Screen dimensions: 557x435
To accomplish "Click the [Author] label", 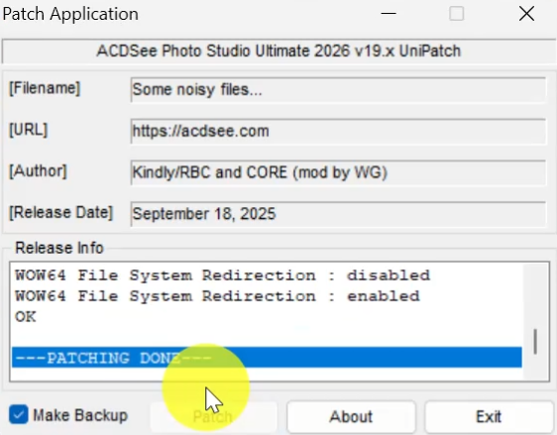I will tap(38, 171).
